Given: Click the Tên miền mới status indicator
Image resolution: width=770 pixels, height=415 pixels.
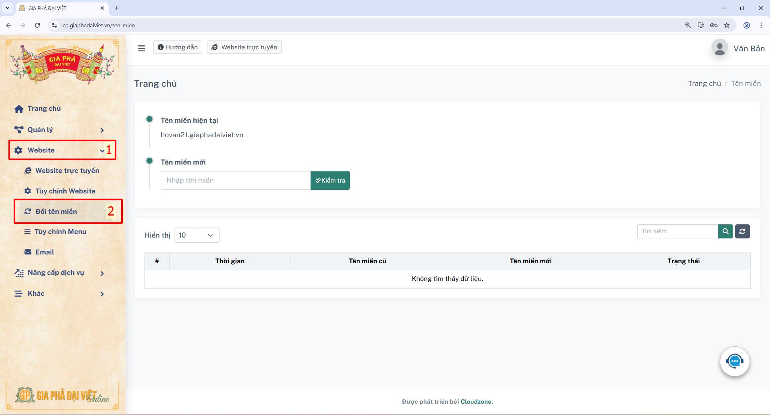Looking at the screenshot, I should (x=150, y=160).
